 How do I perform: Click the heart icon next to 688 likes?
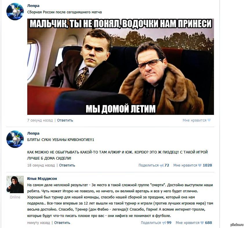[202, 223]
